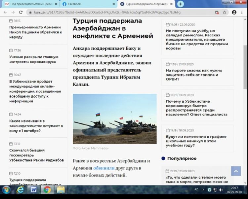Viewport: 248px width, 199px height.
Task: Bookmark this page with the star icon
Action: [225, 12]
